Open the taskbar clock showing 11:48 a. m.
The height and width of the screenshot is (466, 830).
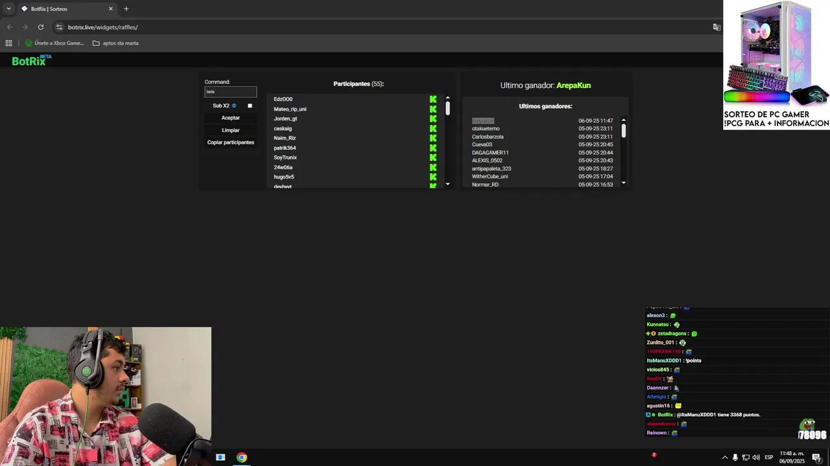(792, 458)
